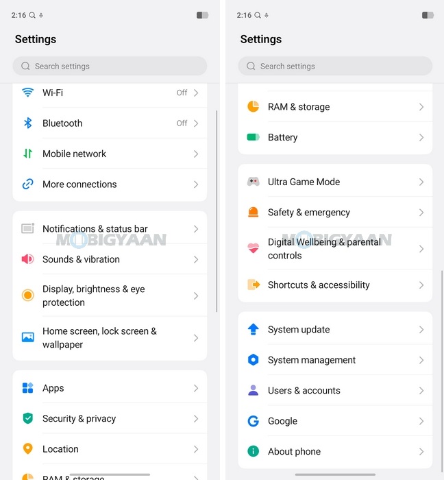Image resolution: width=444 pixels, height=480 pixels.
Task: Tap the System update arrow icon
Action: [x=254, y=330]
